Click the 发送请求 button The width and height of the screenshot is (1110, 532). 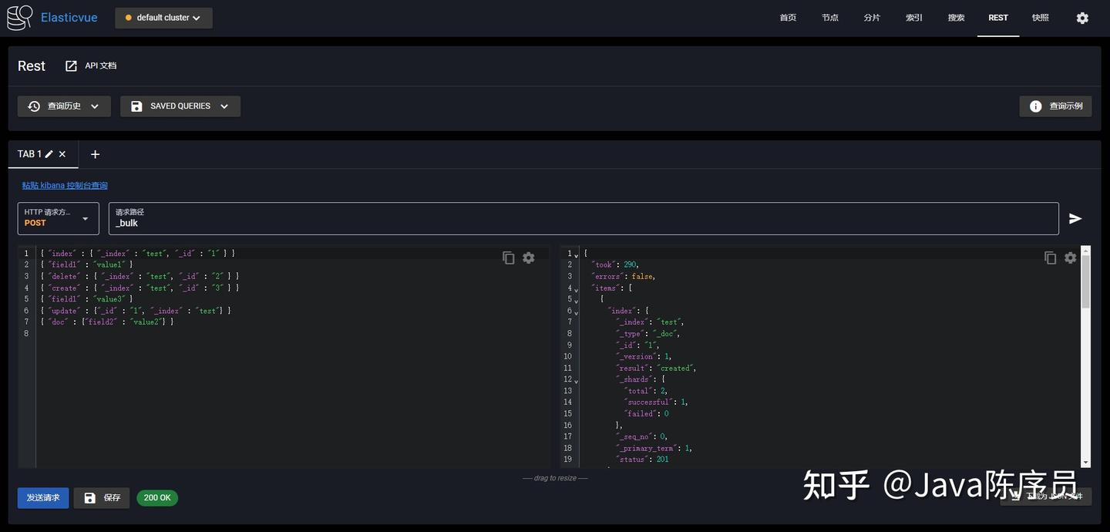[x=42, y=497]
